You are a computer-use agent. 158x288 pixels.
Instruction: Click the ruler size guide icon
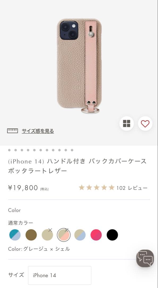[12, 131]
